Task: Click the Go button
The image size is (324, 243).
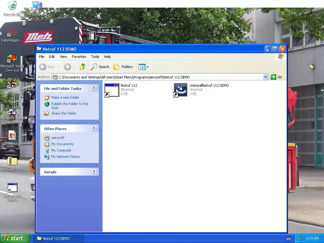Action: [x=277, y=77]
